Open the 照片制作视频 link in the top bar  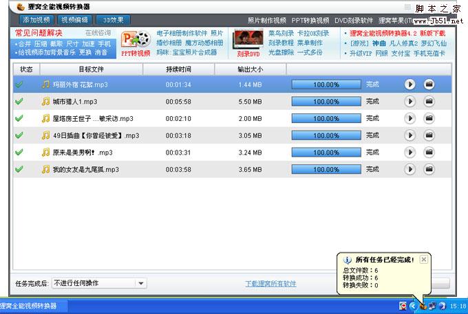(x=267, y=20)
